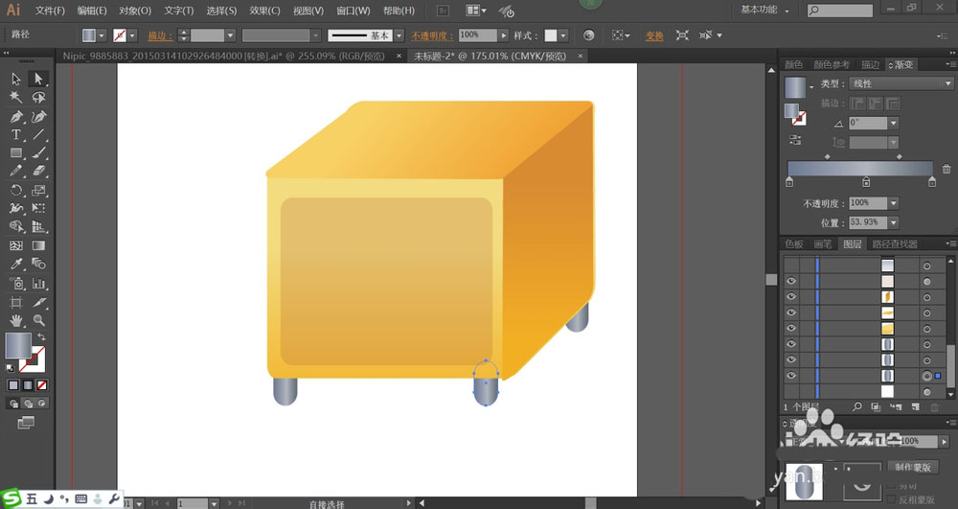958x509 pixels.
Task: Open the fill color dropdown in control bar
Action: (x=102, y=35)
